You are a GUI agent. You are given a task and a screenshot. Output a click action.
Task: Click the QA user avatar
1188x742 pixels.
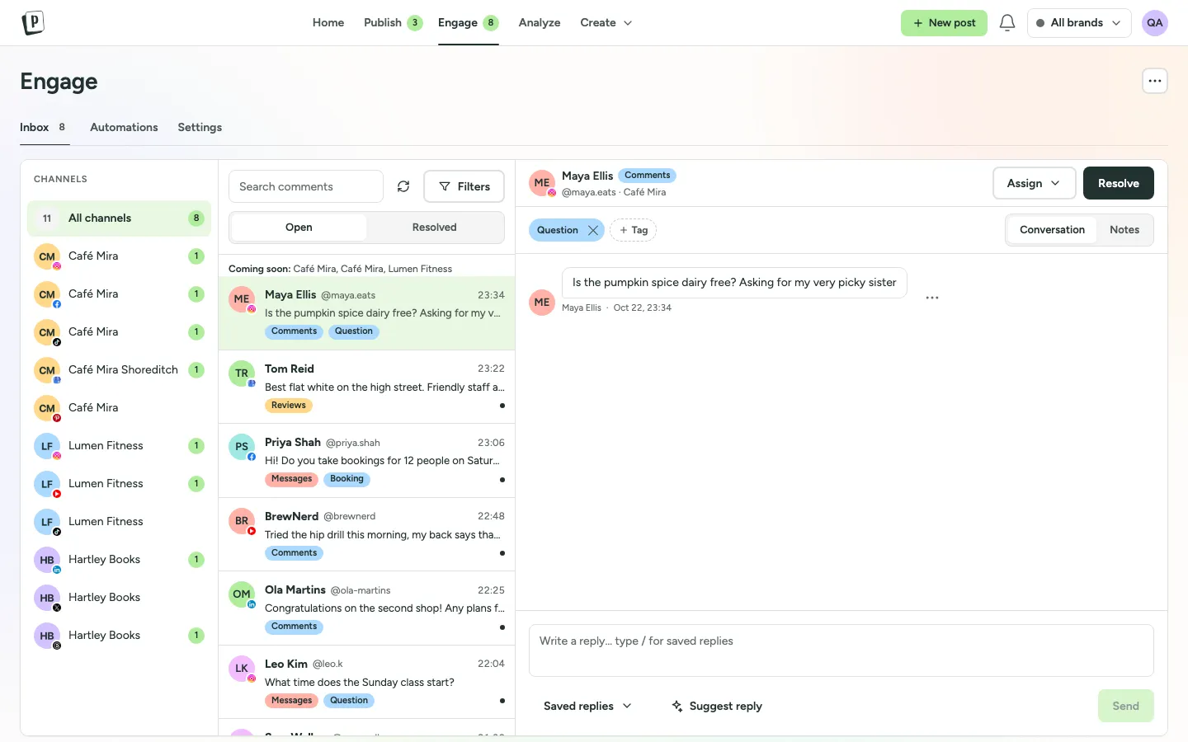tap(1154, 23)
